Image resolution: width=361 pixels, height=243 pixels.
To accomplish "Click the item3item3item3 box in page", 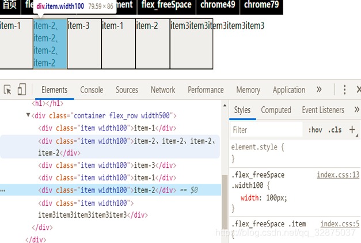I will click(x=191, y=44).
